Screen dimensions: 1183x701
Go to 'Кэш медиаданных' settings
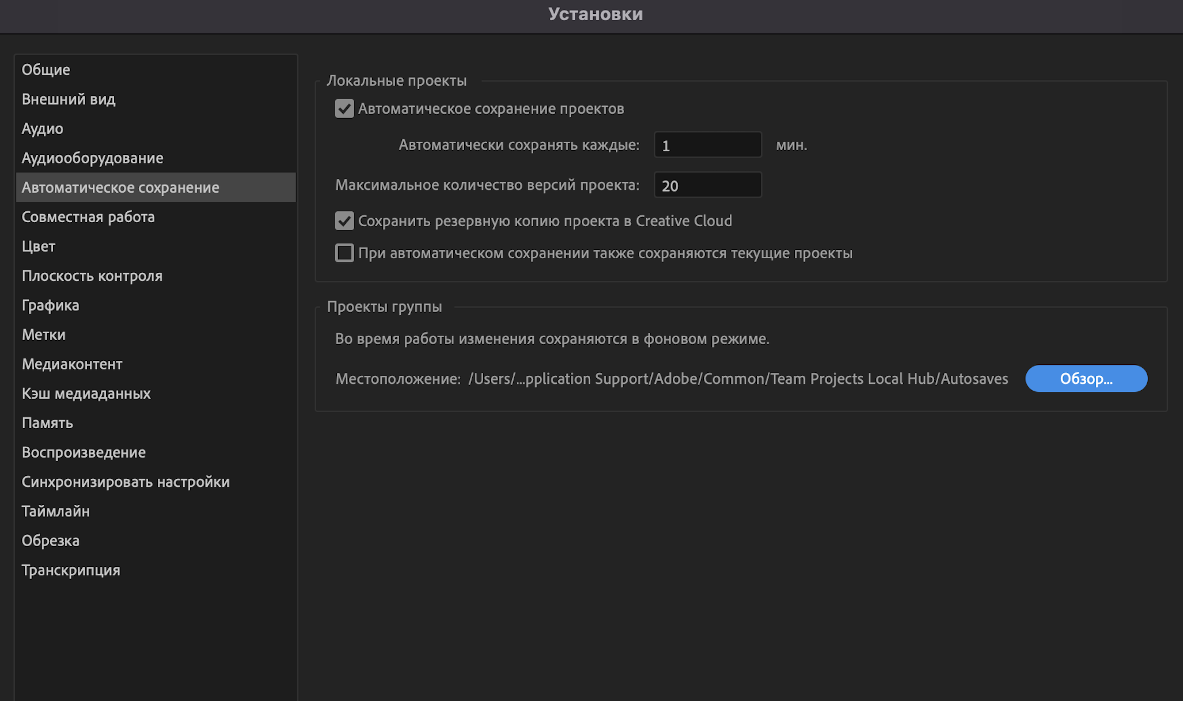coord(86,394)
